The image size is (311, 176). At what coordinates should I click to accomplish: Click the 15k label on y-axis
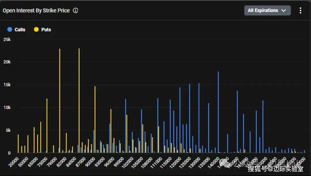pyautogui.click(x=7, y=85)
